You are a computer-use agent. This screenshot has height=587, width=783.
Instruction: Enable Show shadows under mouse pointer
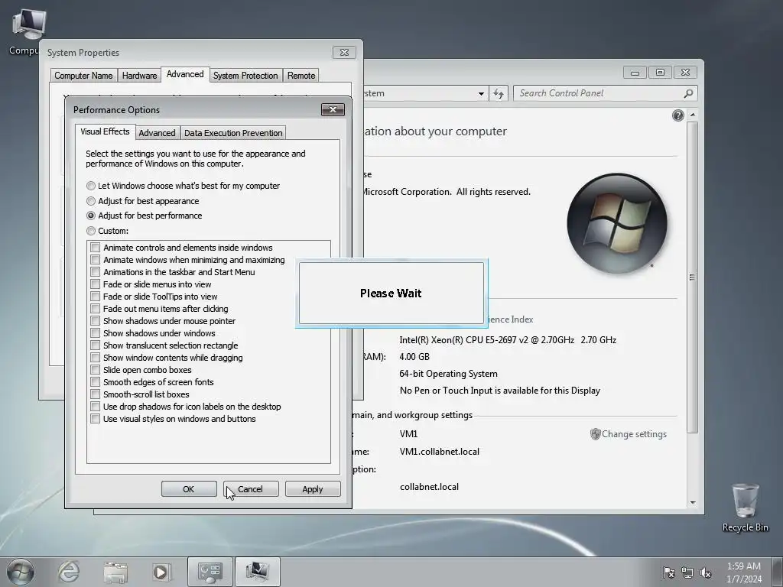(x=96, y=321)
